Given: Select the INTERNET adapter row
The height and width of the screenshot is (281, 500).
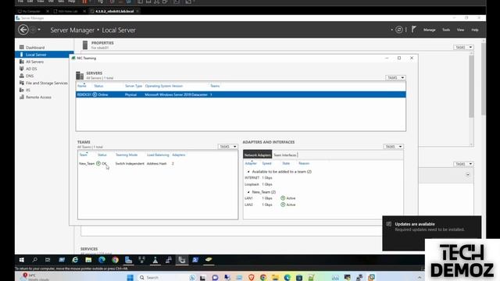Looking at the screenshot, I should pyautogui.click(x=323, y=178).
